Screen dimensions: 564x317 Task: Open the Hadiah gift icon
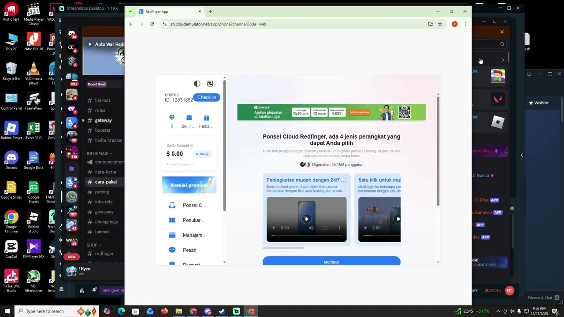pos(206,118)
